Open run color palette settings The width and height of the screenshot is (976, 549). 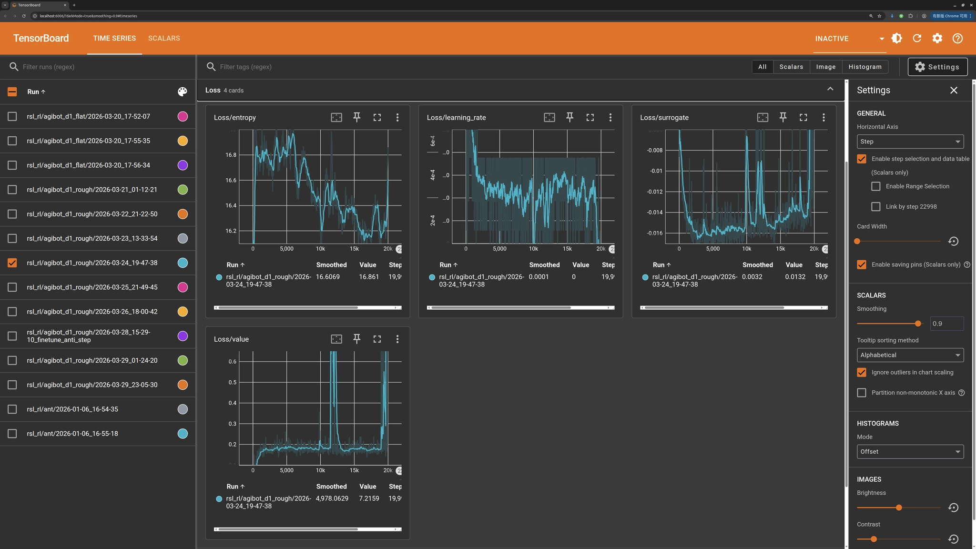[183, 91]
